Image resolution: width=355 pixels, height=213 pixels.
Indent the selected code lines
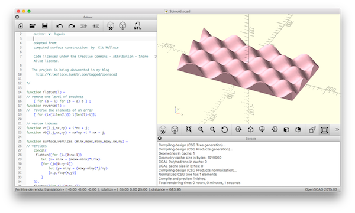96,26
